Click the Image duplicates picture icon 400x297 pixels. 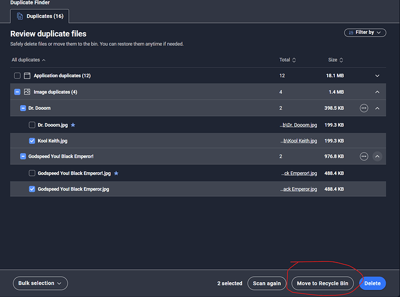[x=27, y=91]
